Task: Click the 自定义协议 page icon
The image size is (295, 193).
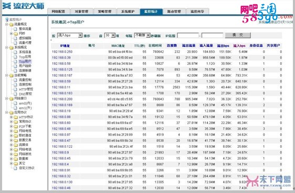Action: [16, 168]
